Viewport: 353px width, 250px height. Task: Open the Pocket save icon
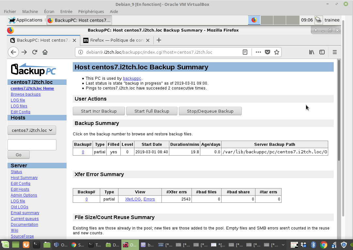(268, 52)
